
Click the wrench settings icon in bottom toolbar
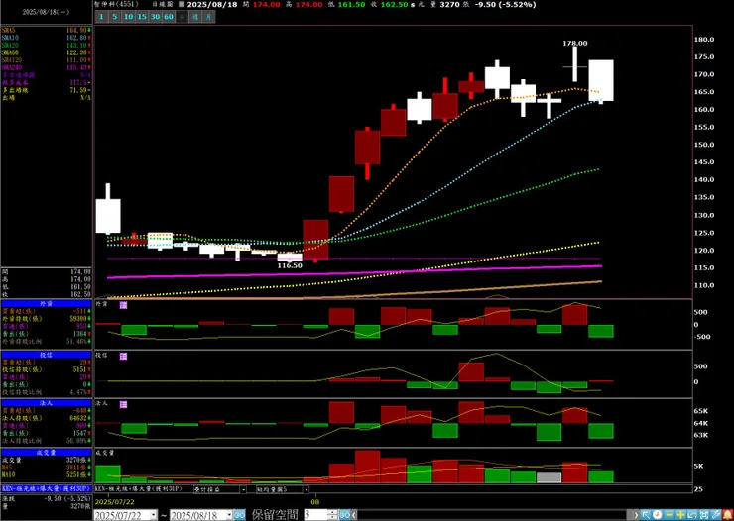(716, 515)
